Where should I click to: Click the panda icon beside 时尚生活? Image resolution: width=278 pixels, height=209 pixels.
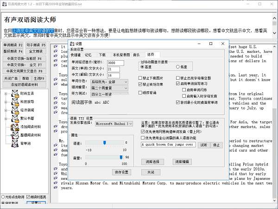[15, 94]
